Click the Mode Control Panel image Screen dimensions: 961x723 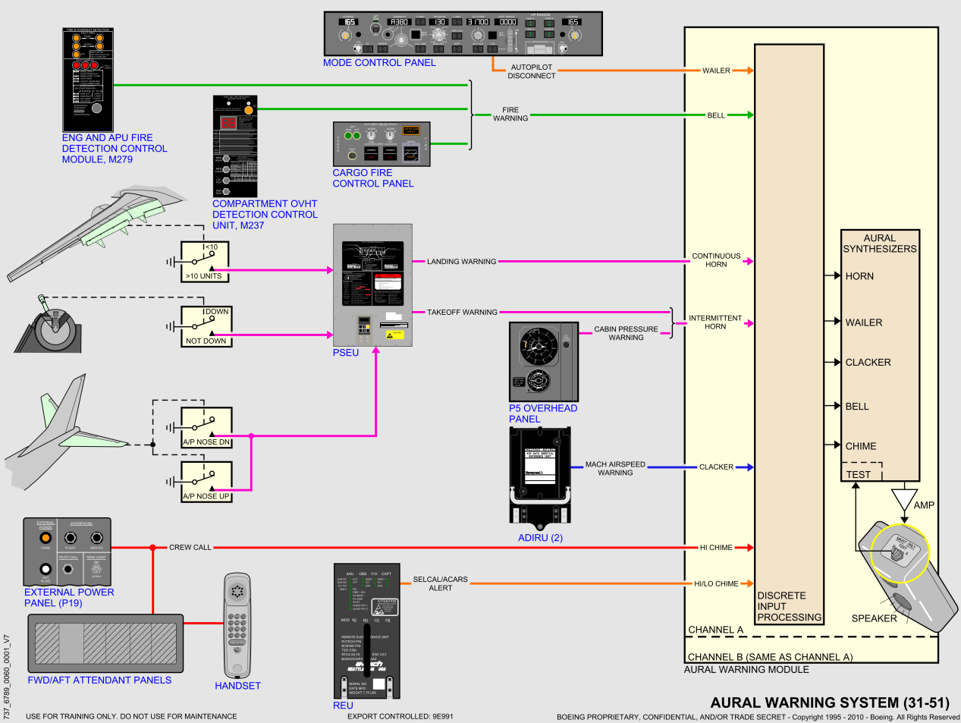point(463,34)
